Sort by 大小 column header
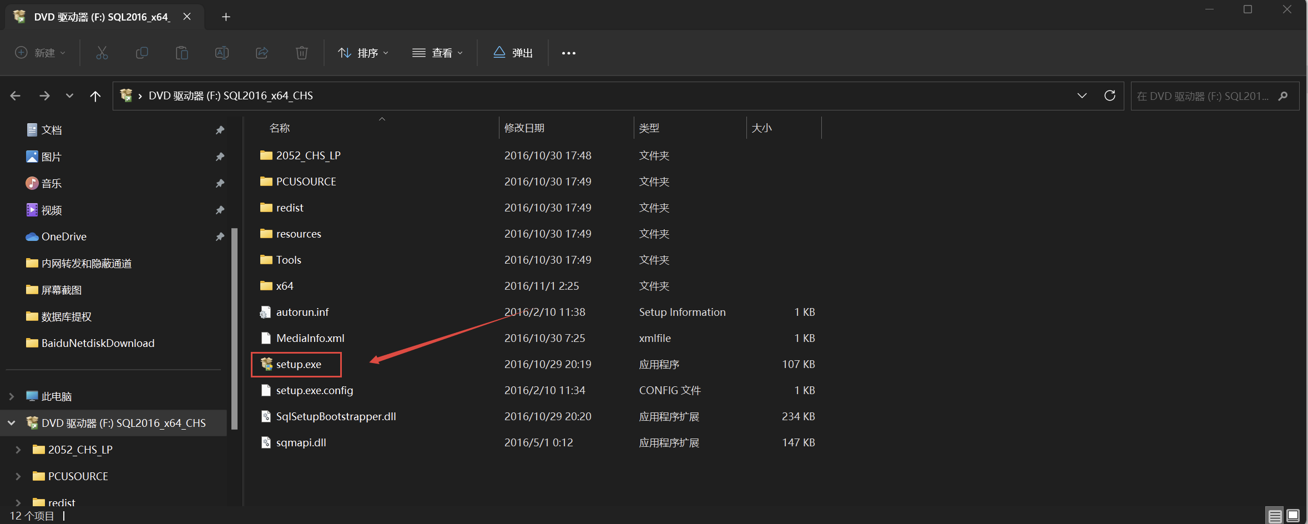1308x524 pixels. [761, 128]
